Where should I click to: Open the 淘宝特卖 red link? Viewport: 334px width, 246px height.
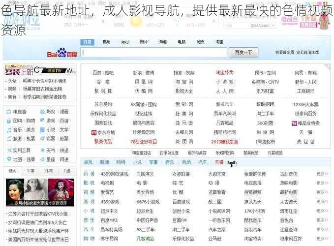click(224, 73)
